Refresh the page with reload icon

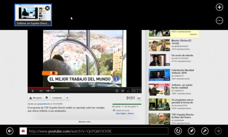[178, 131]
